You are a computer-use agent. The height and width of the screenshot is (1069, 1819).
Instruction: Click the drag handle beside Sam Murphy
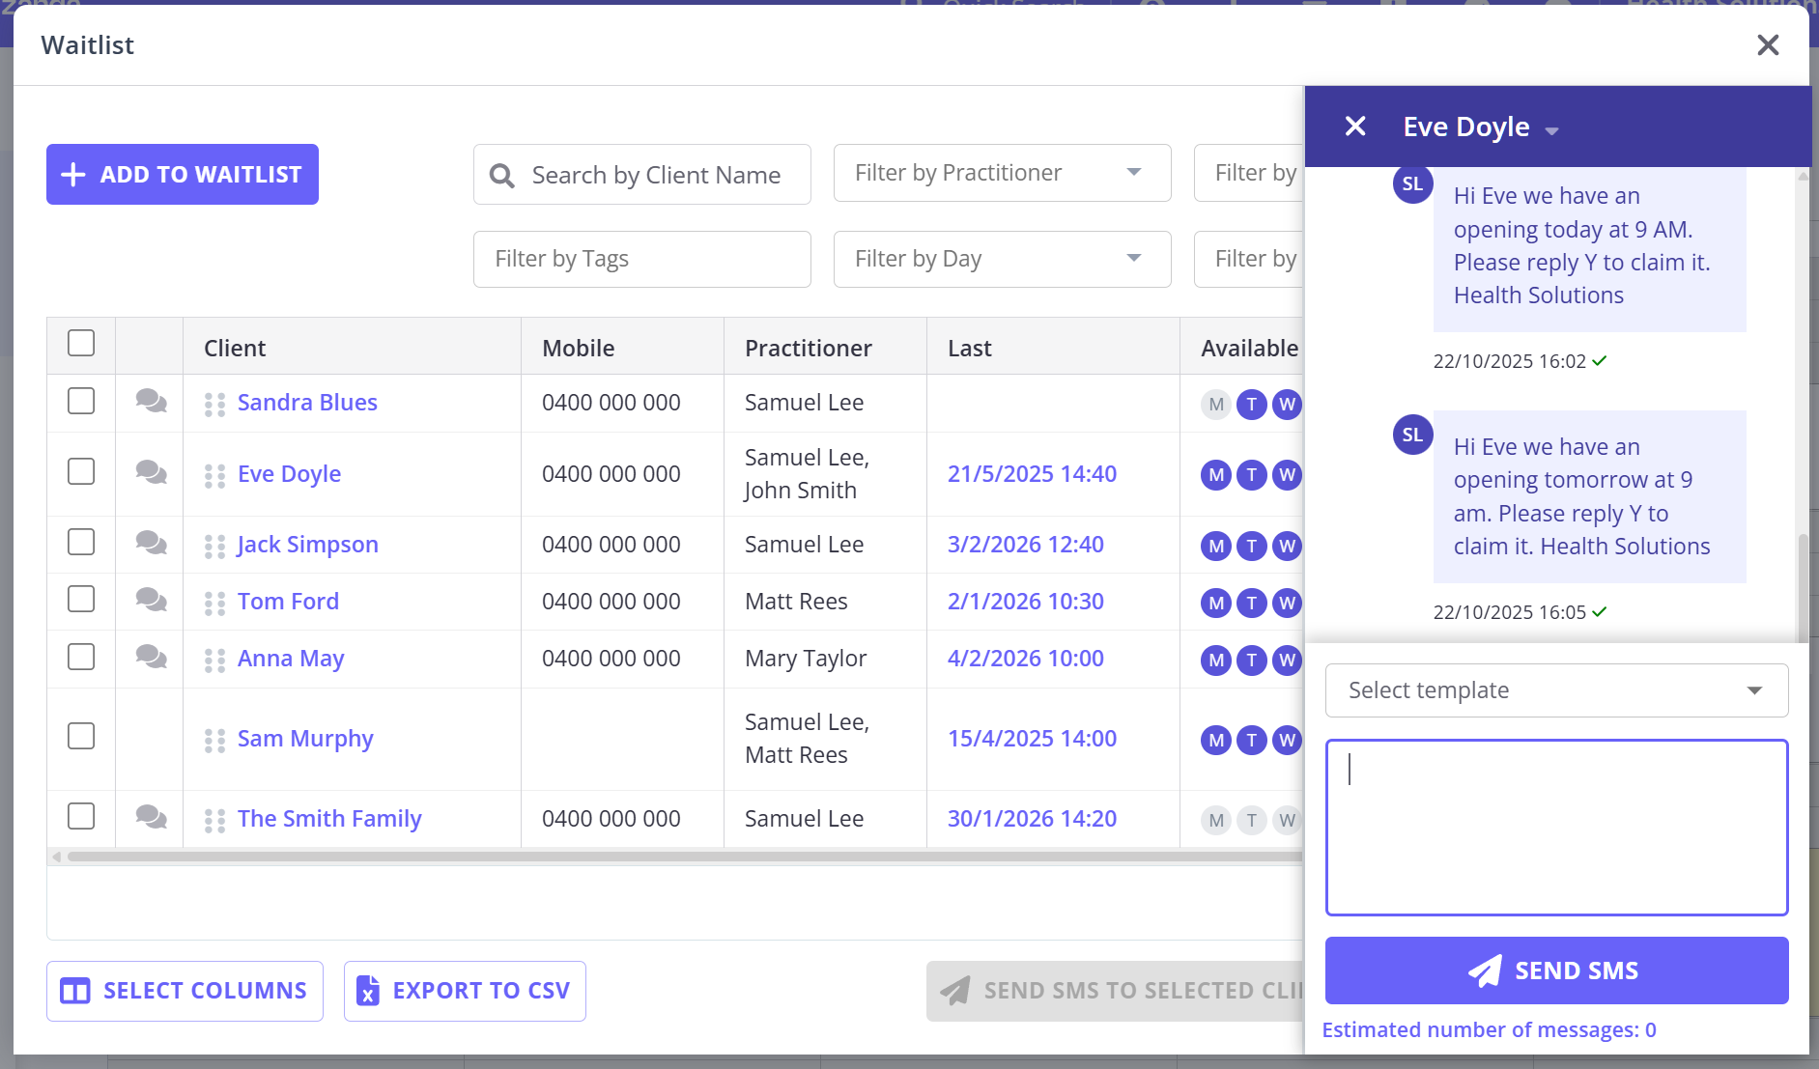pyautogui.click(x=214, y=740)
